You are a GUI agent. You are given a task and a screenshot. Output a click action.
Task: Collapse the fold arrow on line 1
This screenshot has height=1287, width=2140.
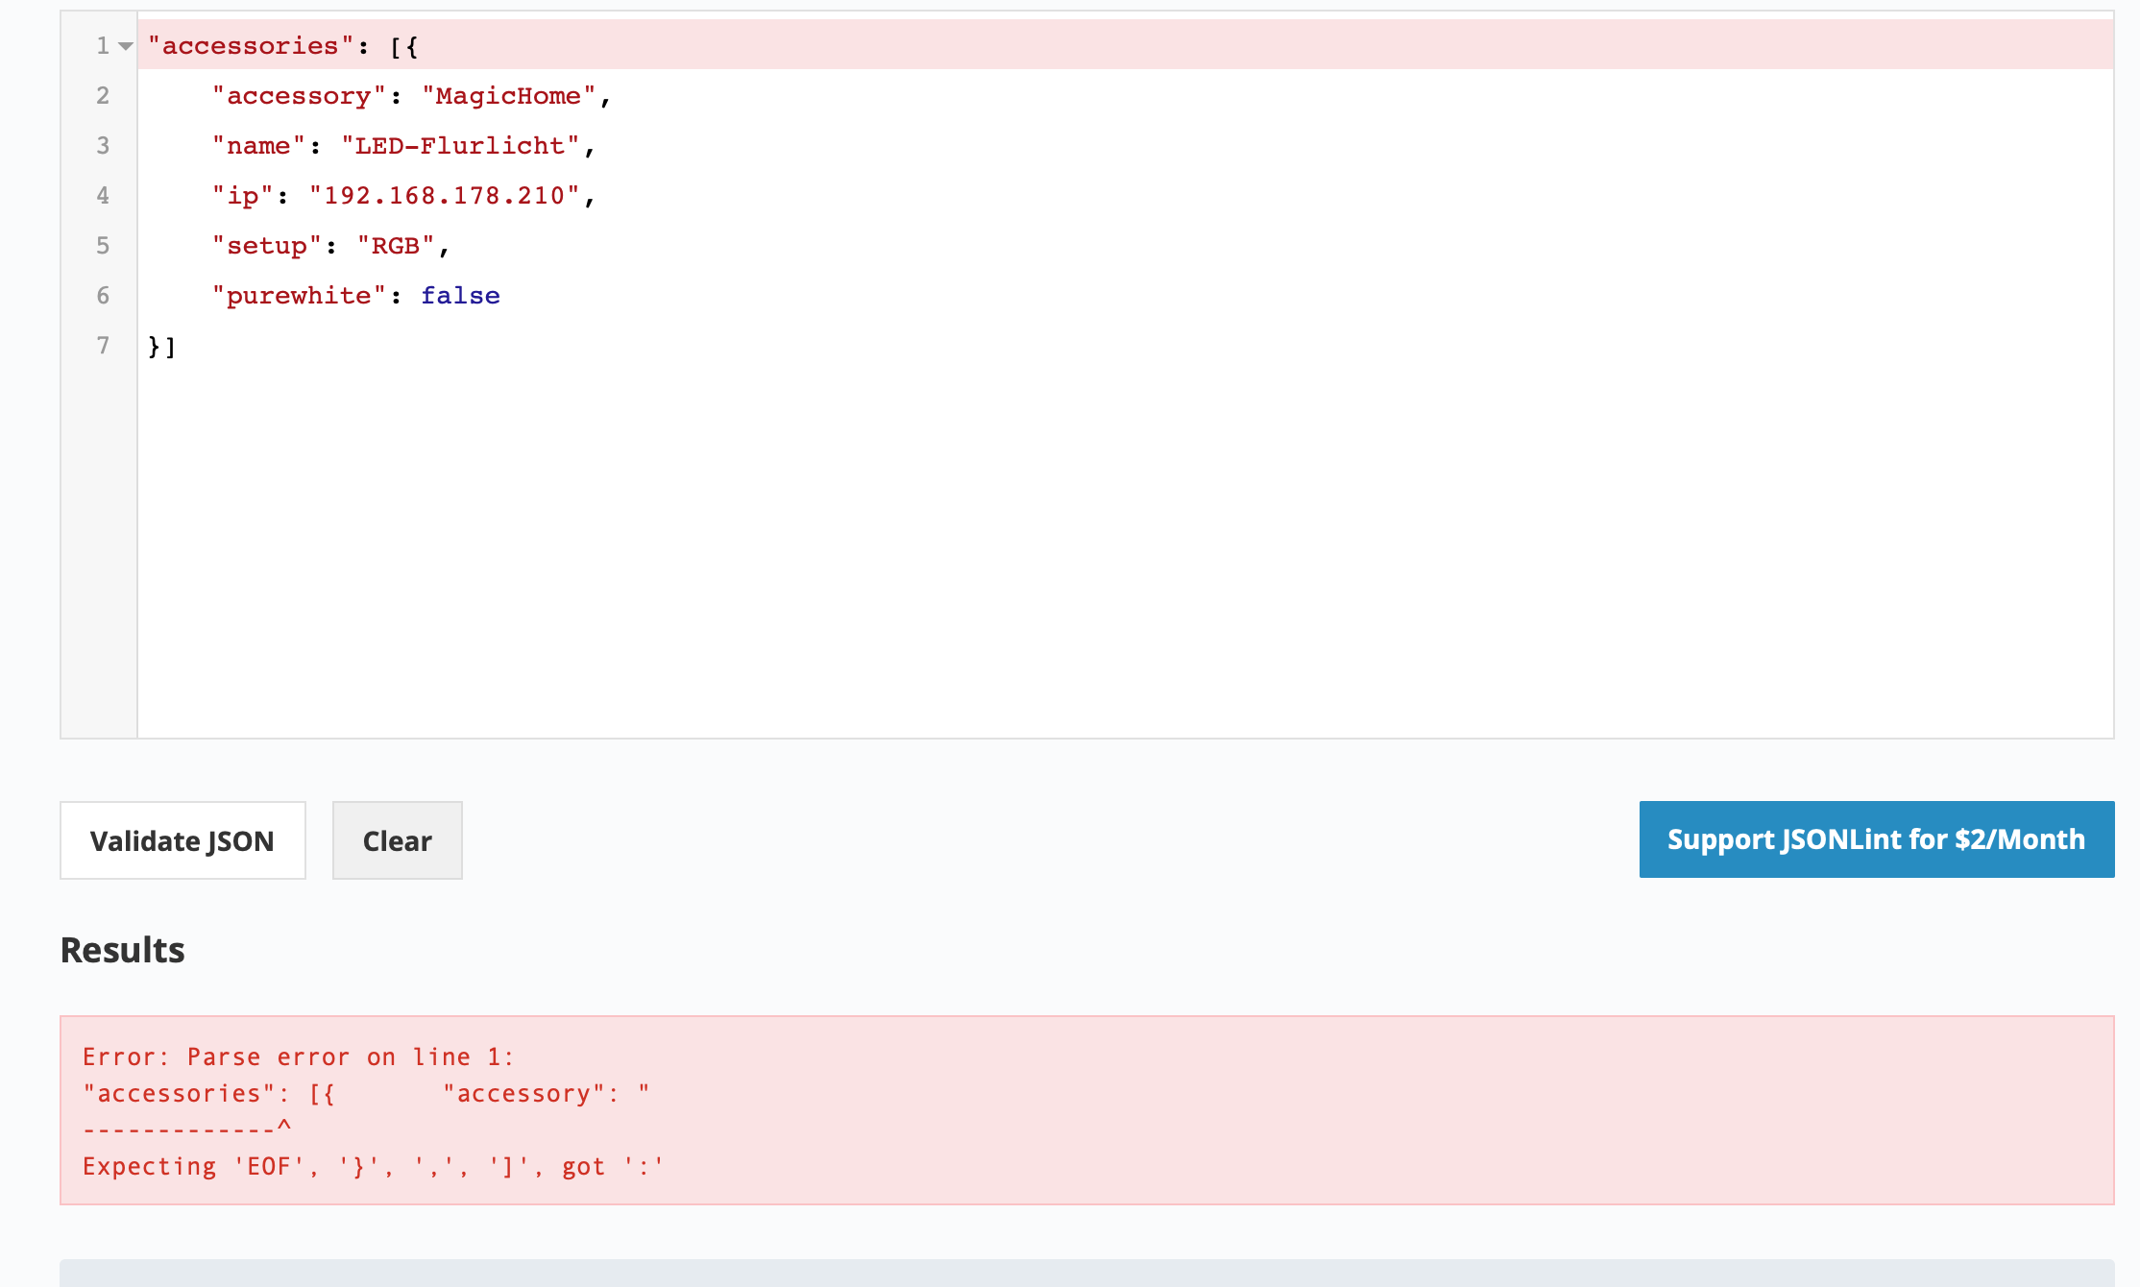click(x=126, y=46)
